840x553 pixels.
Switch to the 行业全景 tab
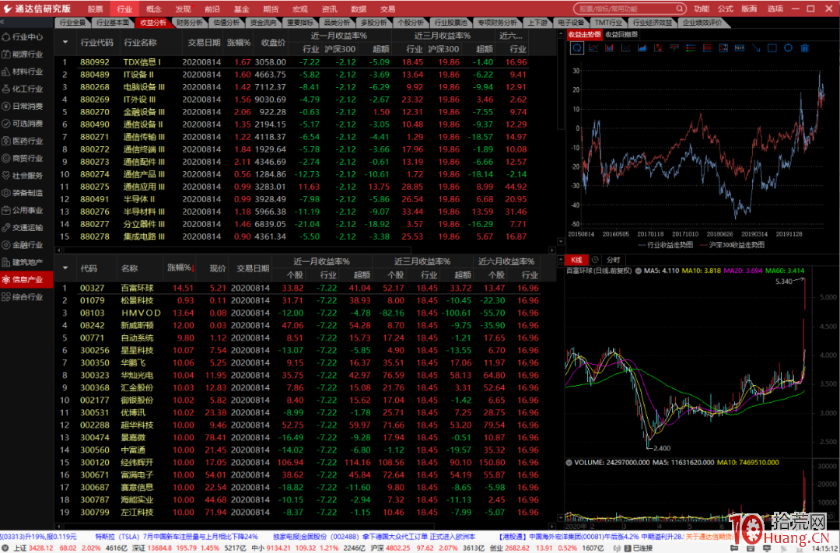click(73, 23)
